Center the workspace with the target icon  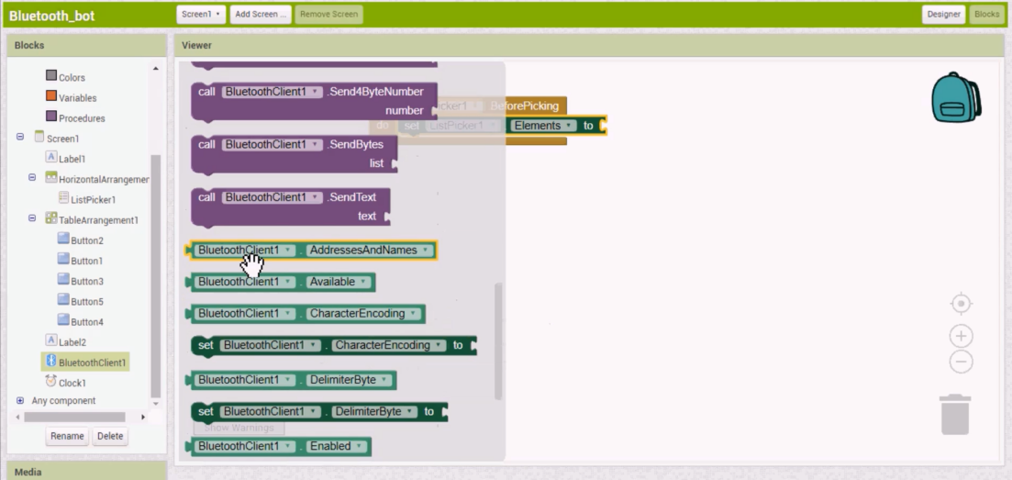961,304
